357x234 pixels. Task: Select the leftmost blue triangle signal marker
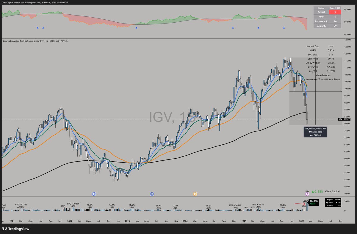pyautogui.click(x=37, y=28)
